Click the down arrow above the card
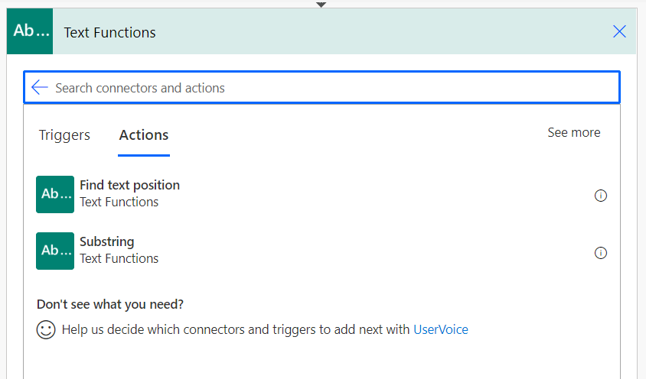The width and height of the screenshot is (646, 379). [321, 4]
